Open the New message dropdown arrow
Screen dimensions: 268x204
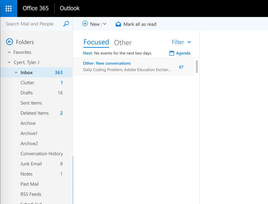[105, 24]
